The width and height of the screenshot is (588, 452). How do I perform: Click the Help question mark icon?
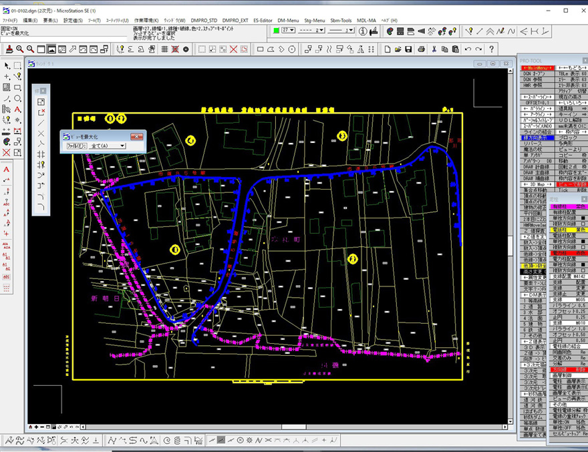click(492, 49)
